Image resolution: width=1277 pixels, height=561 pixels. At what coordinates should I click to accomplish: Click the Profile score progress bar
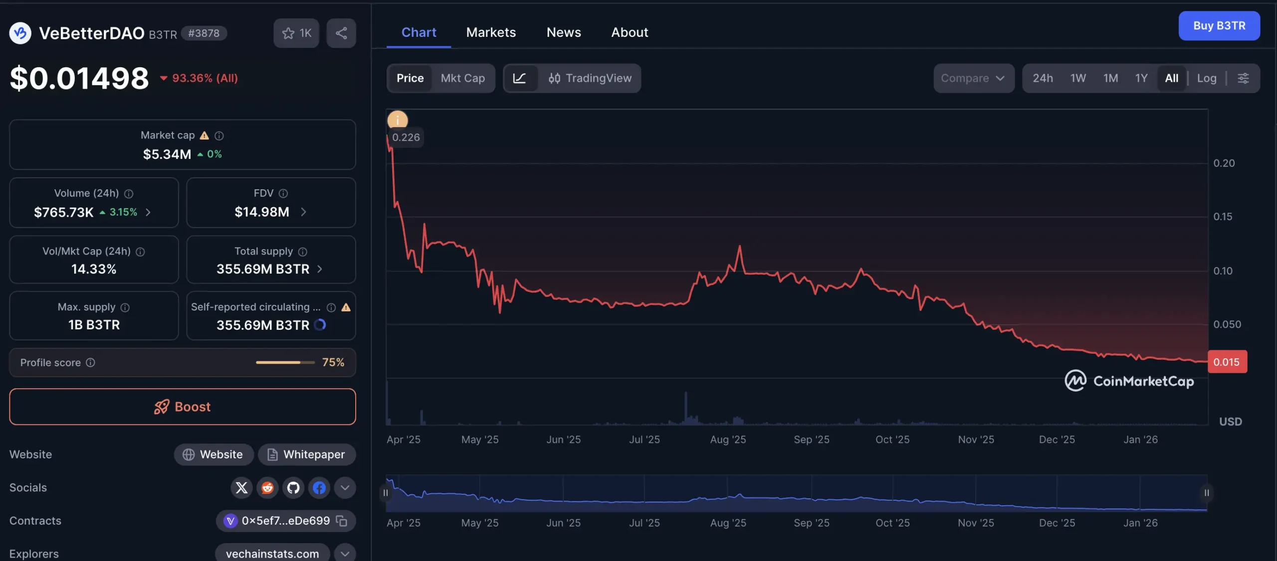tap(285, 362)
